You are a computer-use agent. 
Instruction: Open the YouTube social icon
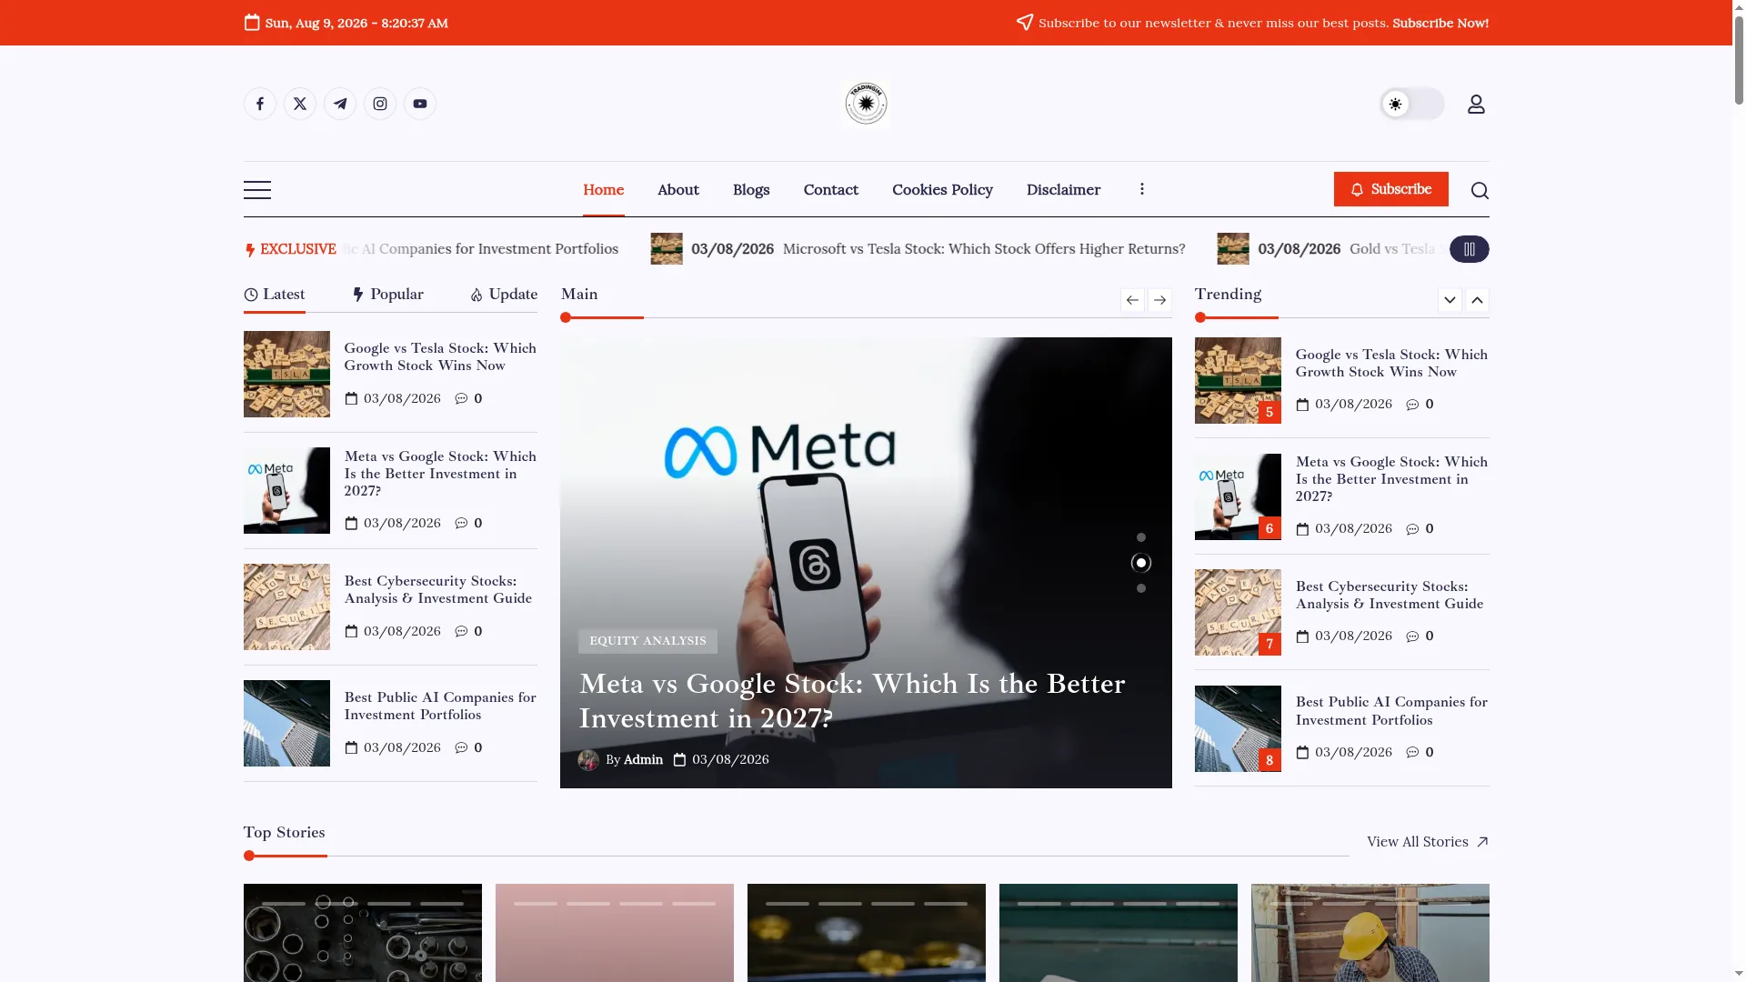(420, 104)
